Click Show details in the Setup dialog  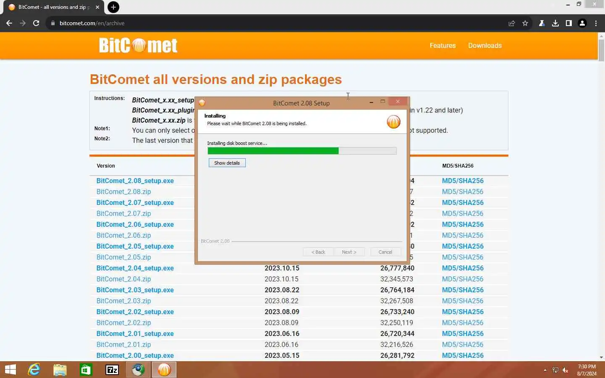coord(227,163)
